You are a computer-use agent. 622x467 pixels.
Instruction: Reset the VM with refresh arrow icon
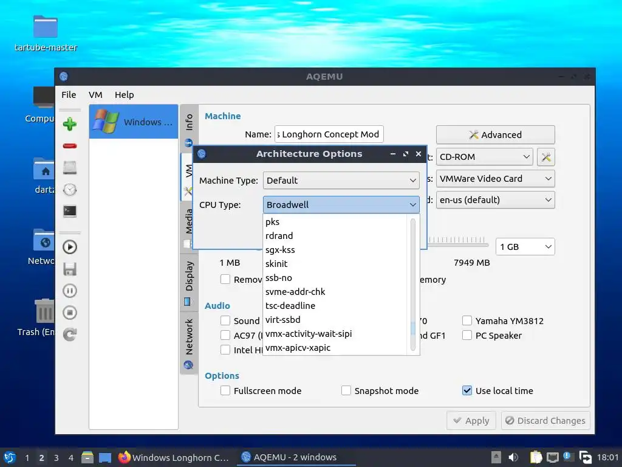pyautogui.click(x=70, y=334)
